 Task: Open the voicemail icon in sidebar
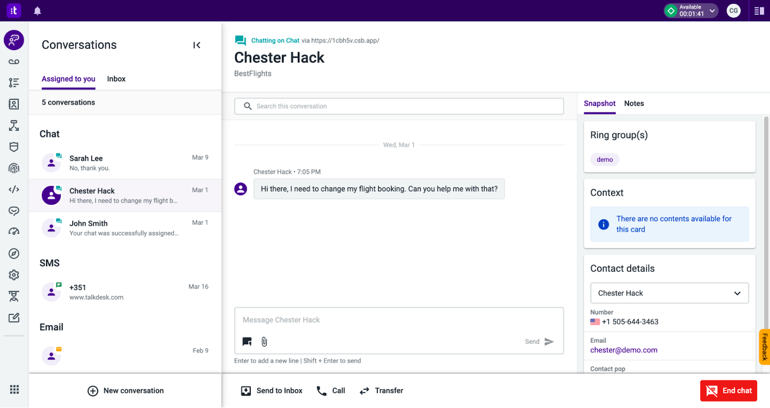(14, 62)
